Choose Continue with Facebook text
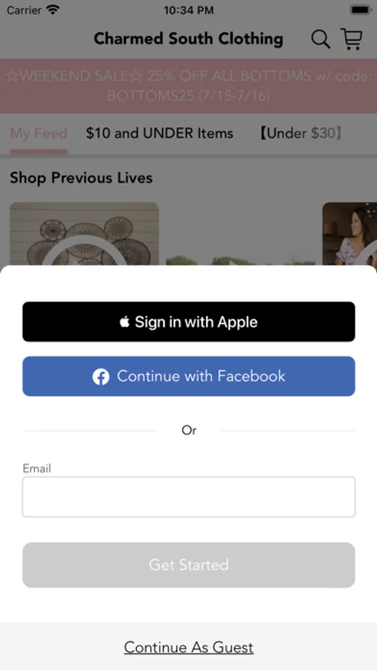Image resolution: width=377 pixels, height=670 pixels. coord(201,376)
